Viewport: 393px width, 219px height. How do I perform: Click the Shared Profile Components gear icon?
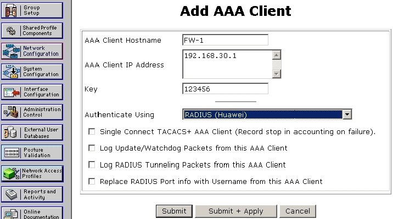tap(11, 31)
